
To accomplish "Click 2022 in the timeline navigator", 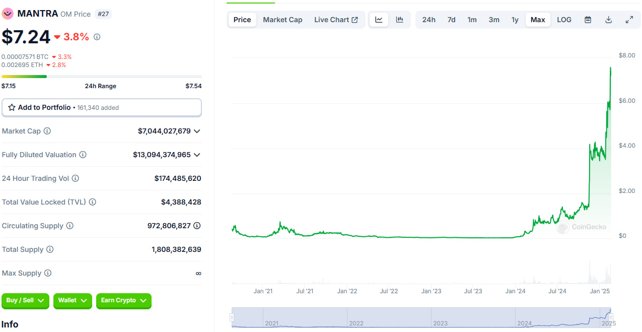I will (x=356, y=323).
